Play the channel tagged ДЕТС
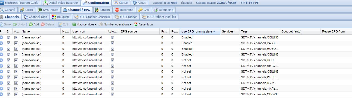 (2, 66)
